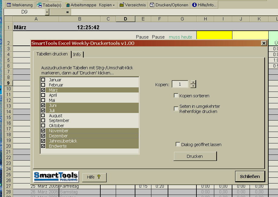The width and height of the screenshot is (278, 197).
Task: Click the bright yellow header cell
Action: pos(214,35)
